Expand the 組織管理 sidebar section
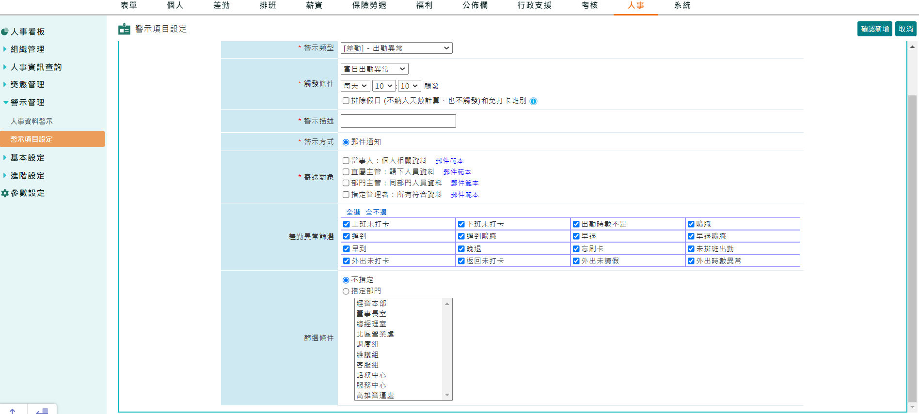Screen dimensions: 919x414 click(x=27, y=49)
